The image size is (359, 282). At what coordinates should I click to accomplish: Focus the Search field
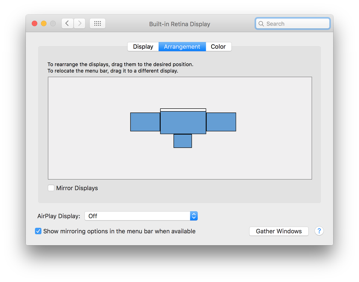tap(293, 24)
